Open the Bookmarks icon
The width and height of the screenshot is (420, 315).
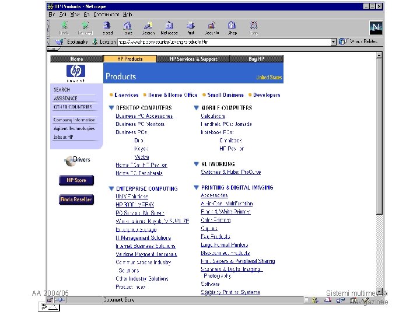click(x=60, y=42)
